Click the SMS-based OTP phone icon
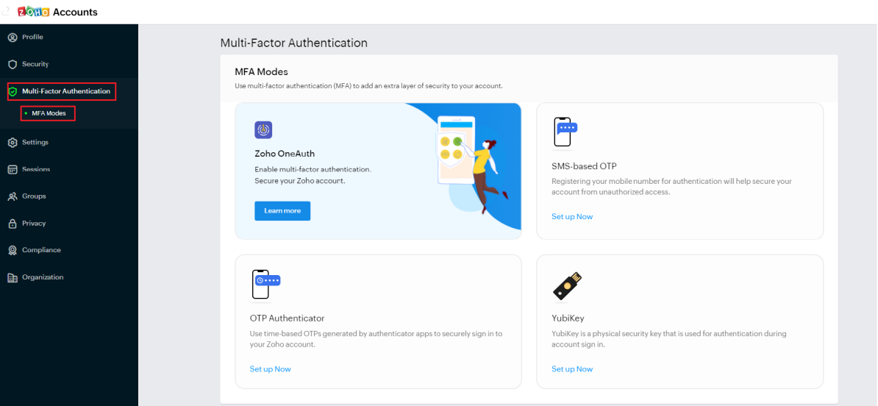Viewport: 878px width, 406px height. (565, 133)
